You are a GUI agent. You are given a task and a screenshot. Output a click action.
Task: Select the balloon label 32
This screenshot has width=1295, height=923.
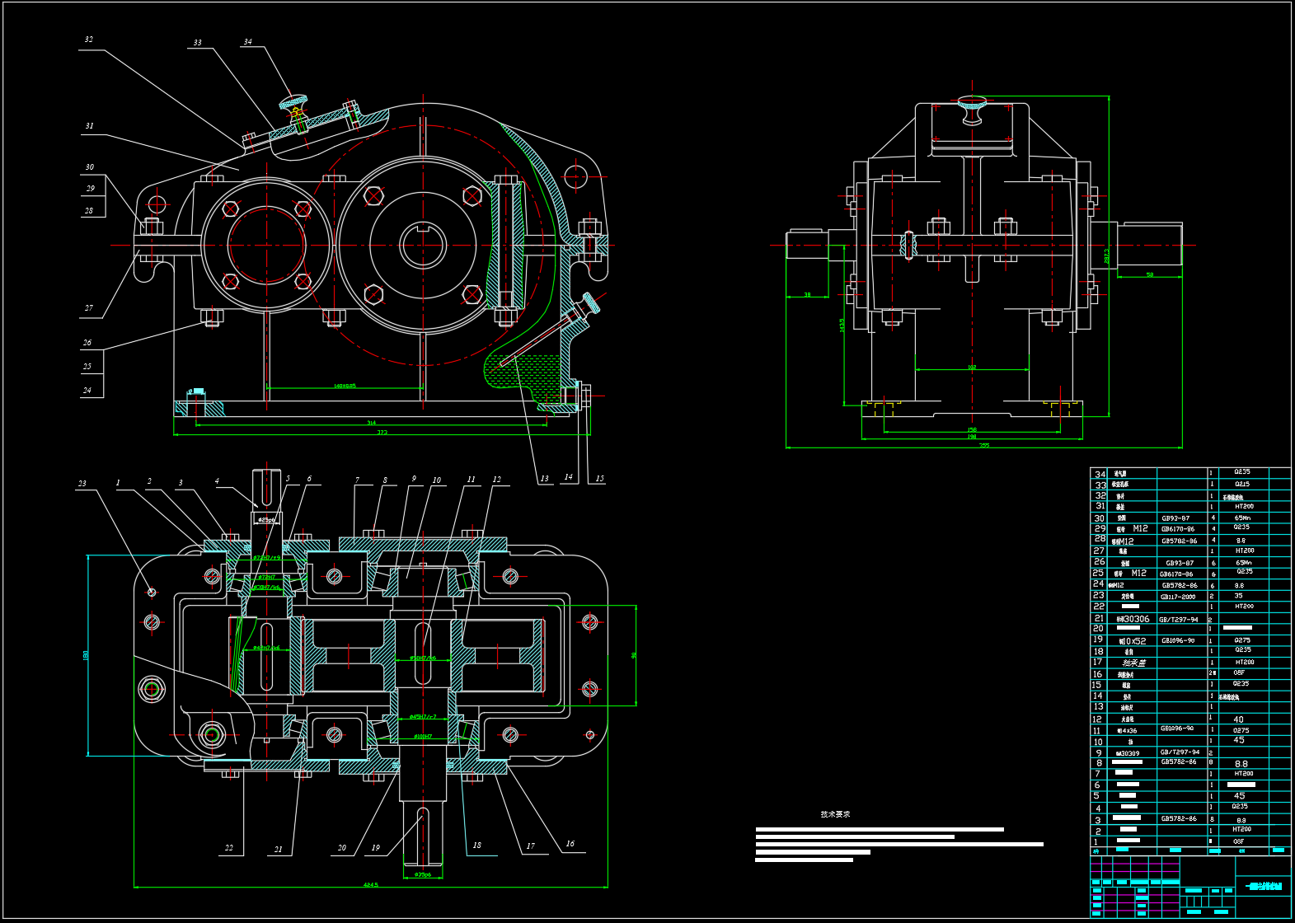89,39
